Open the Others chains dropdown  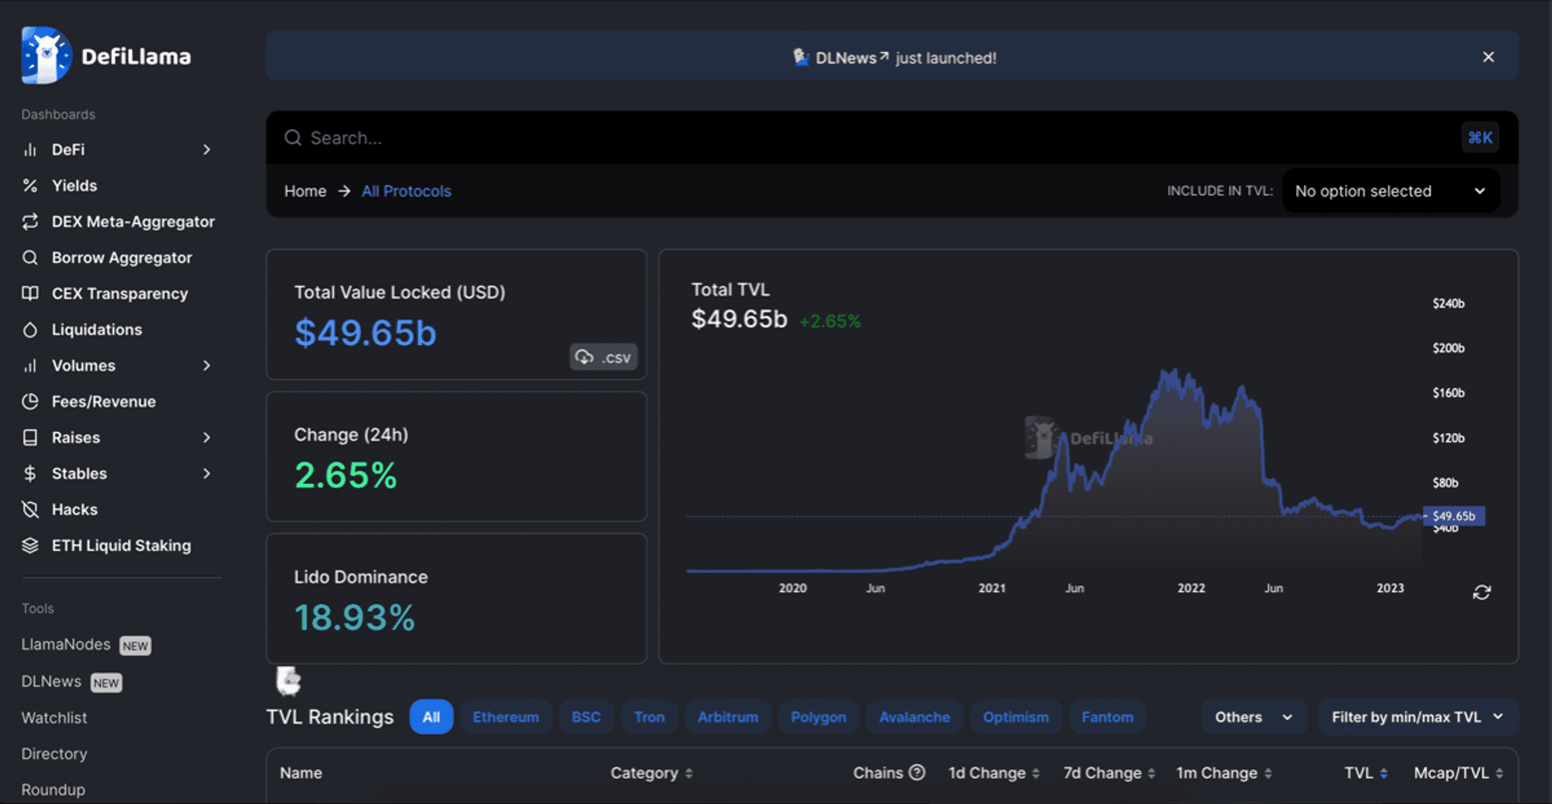1254,717
